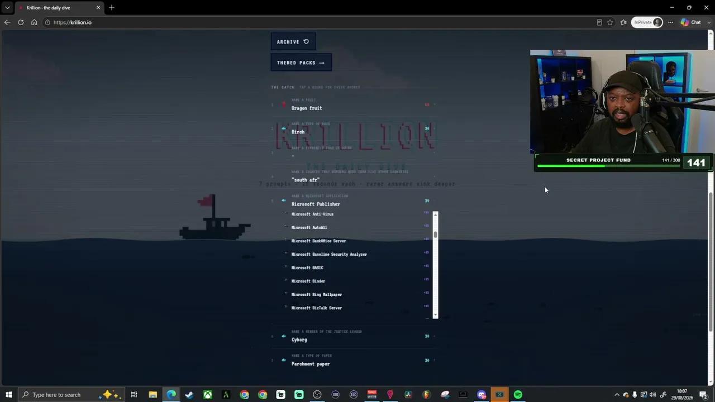The image size is (715, 402).
Task: Open the reader view icon
Action: [x=599, y=22]
